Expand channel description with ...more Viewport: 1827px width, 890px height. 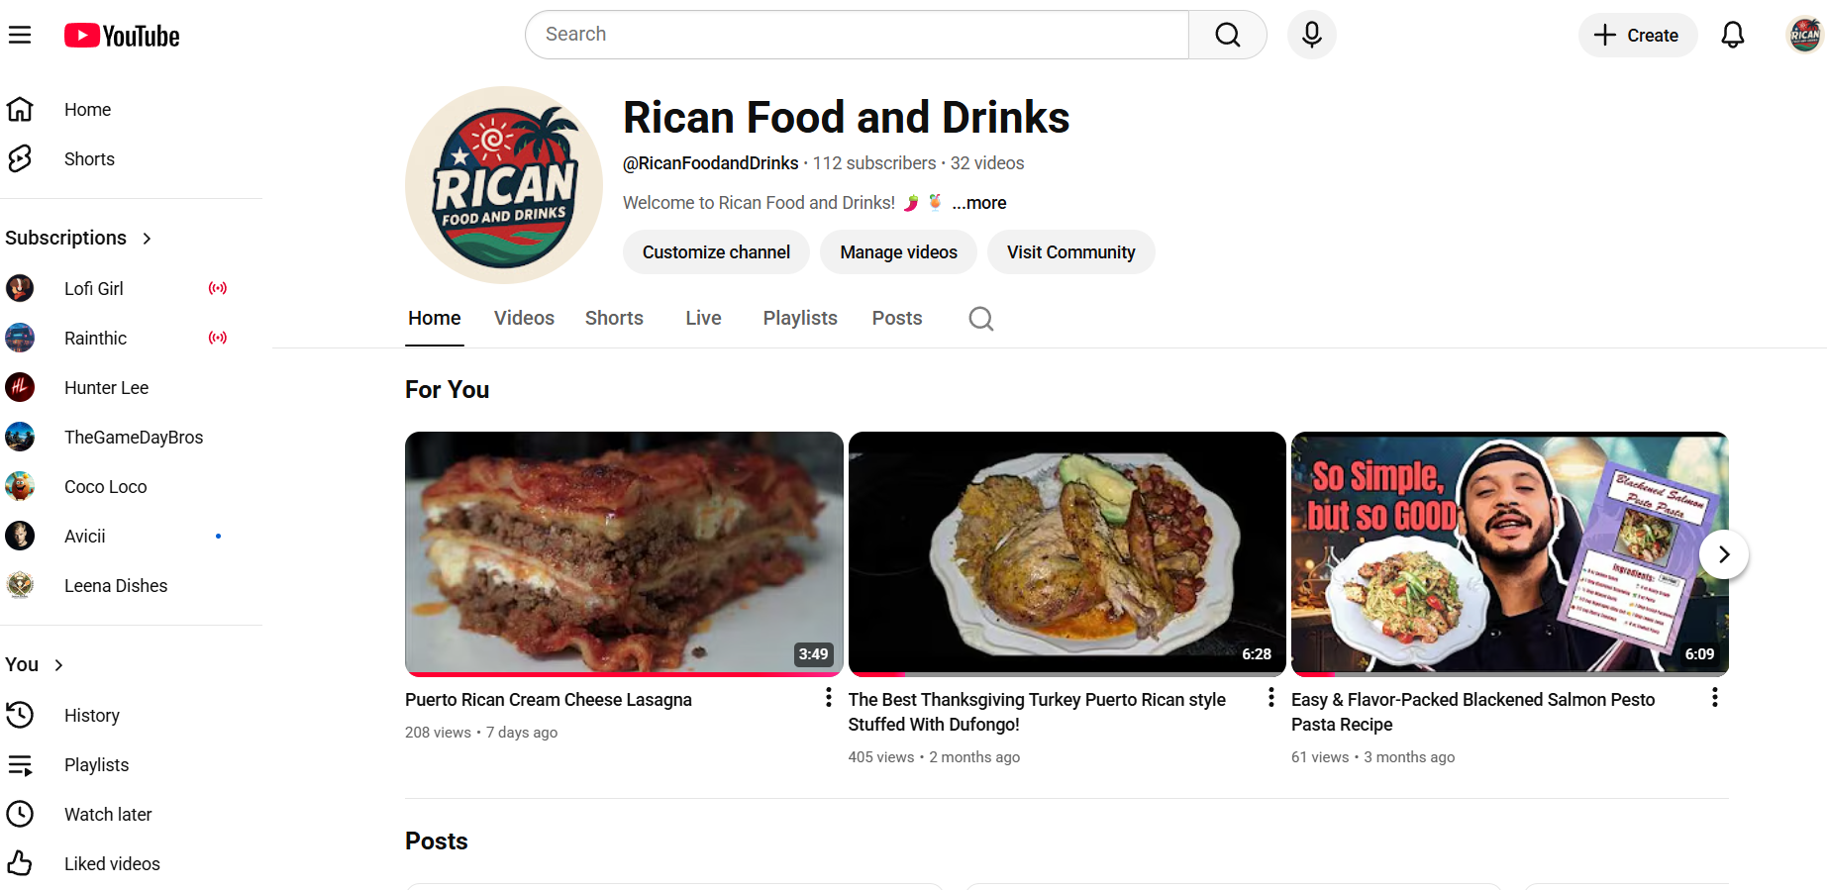[979, 203]
